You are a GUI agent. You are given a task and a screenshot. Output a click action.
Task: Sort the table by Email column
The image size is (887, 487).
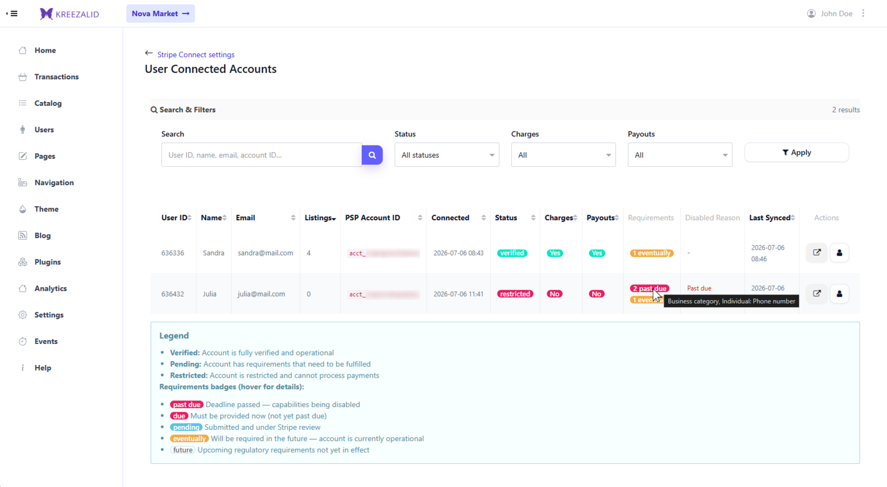click(x=266, y=217)
